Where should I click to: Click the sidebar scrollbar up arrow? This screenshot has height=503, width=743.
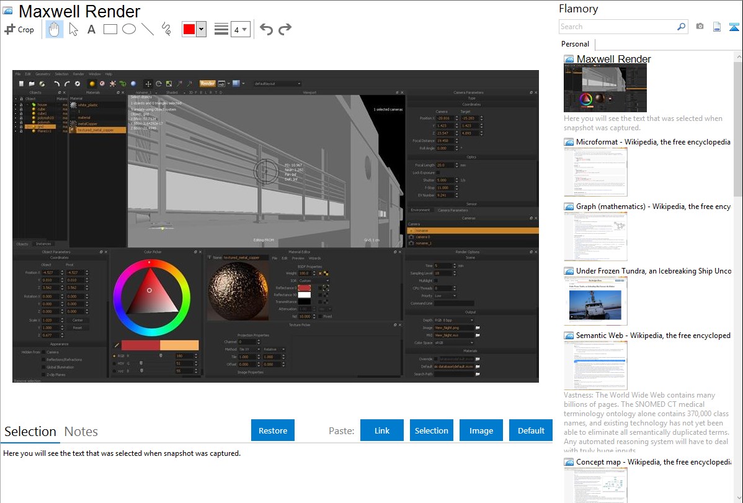click(739, 56)
